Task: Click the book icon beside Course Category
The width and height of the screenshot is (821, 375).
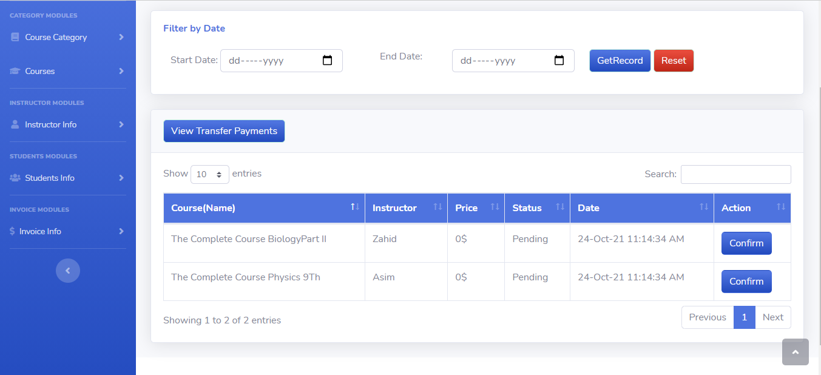Action: (x=15, y=37)
